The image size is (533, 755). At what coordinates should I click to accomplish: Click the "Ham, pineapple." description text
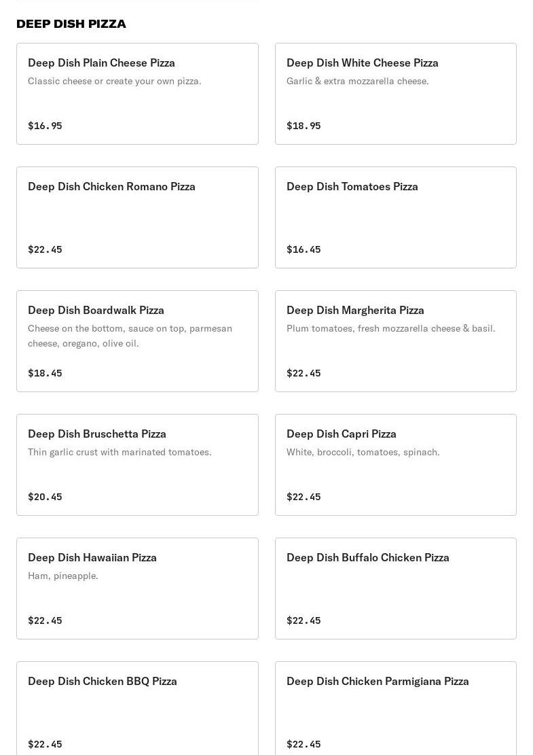[63, 576]
